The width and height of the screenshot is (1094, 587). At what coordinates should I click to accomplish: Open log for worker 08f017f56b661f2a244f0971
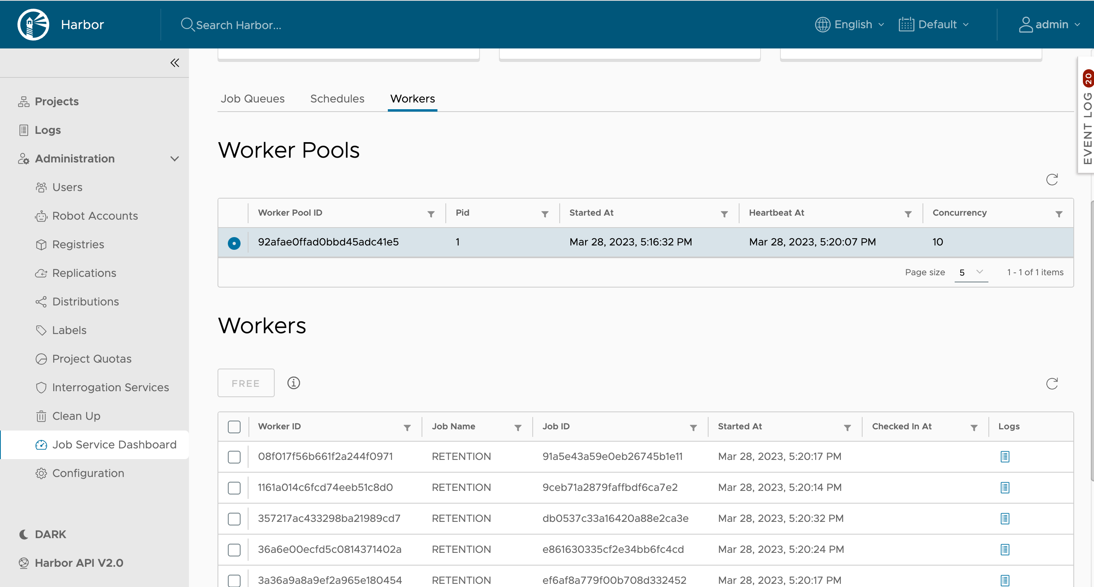[1005, 456]
